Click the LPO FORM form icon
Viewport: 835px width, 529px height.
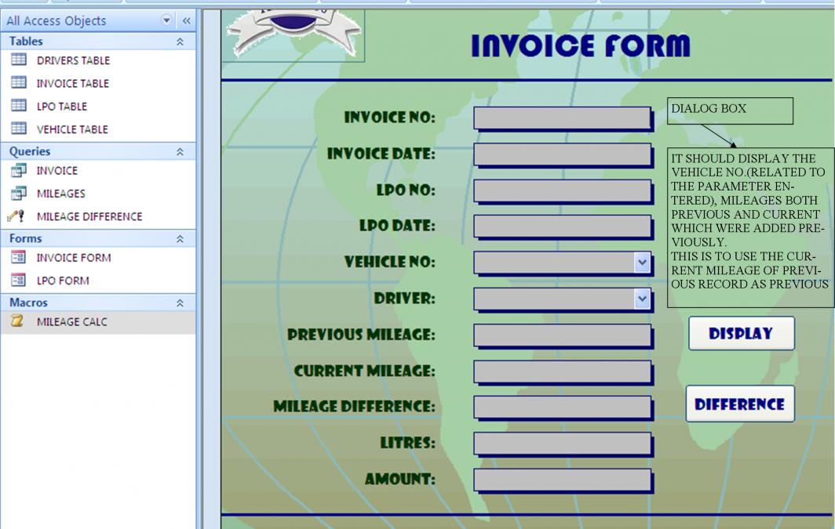tap(19, 280)
